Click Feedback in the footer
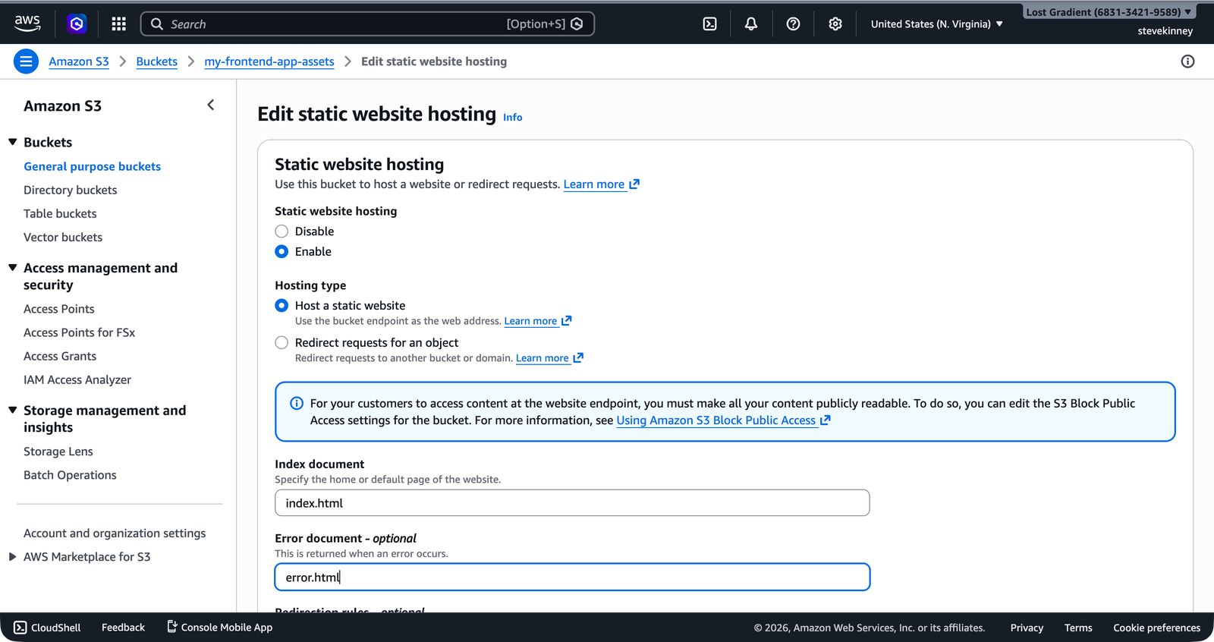This screenshot has width=1214, height=642. tap(123, 628)
